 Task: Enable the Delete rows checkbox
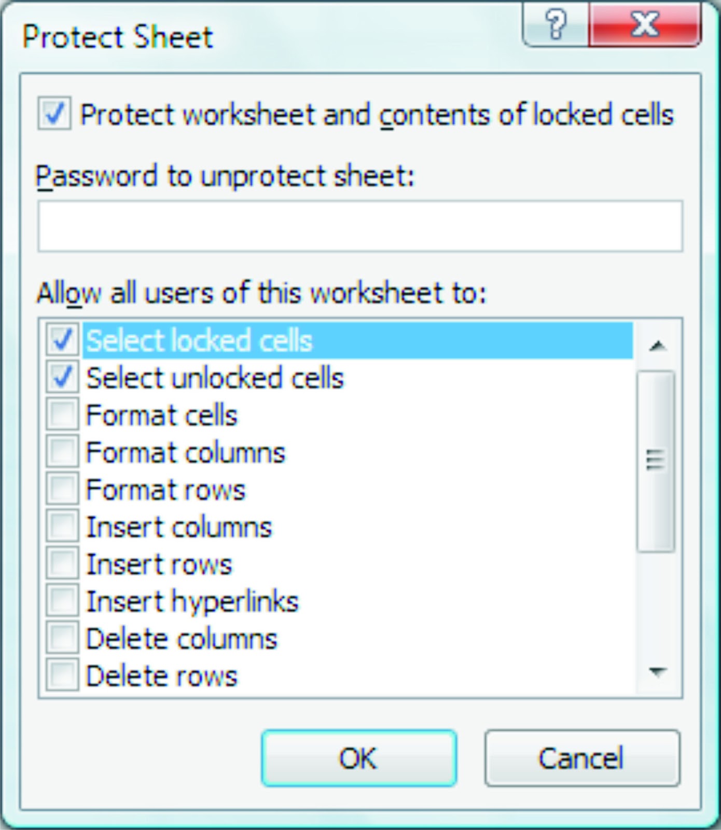point(61,675)
